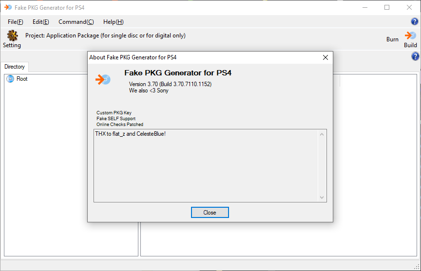
Task: Open the File menu
Action: click(x=15, y=22)
